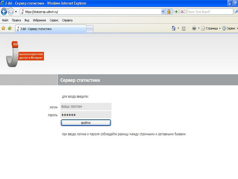Expand the Home button dropdown arrow
This screenshot has width=238, height=179.
pos(178,28)
